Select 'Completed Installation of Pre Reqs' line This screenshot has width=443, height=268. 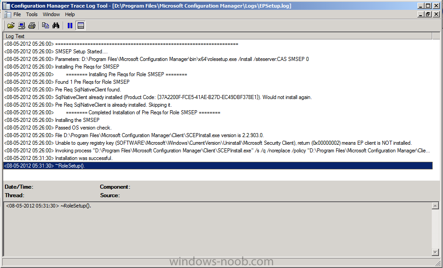pyautogui.click(x=218, y=112)
